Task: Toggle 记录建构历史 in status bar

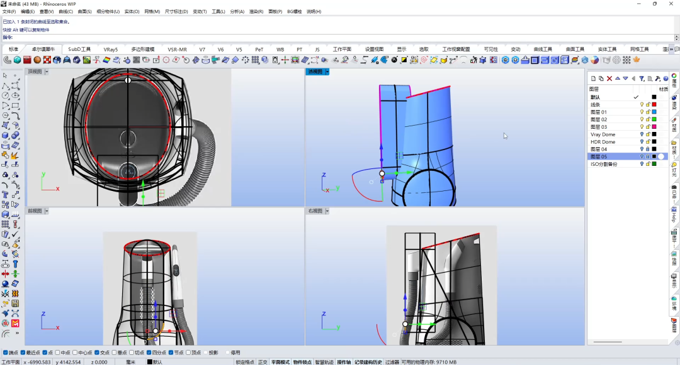Action: click(368, 362)
